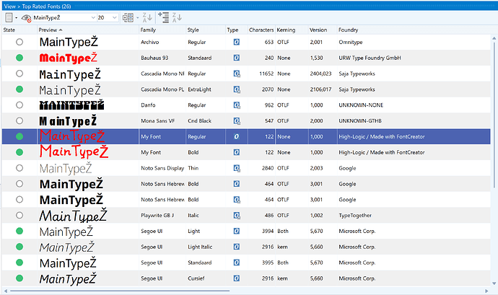Click the 'UNKNOWN-GTHB' foundry cell
This screenshot has width=498, height=295.
pos(360,120)
